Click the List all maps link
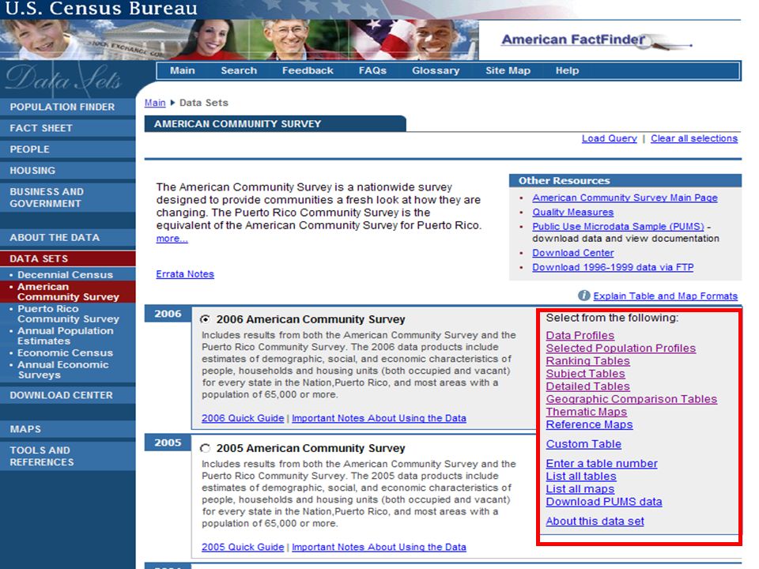 [580, 488]
